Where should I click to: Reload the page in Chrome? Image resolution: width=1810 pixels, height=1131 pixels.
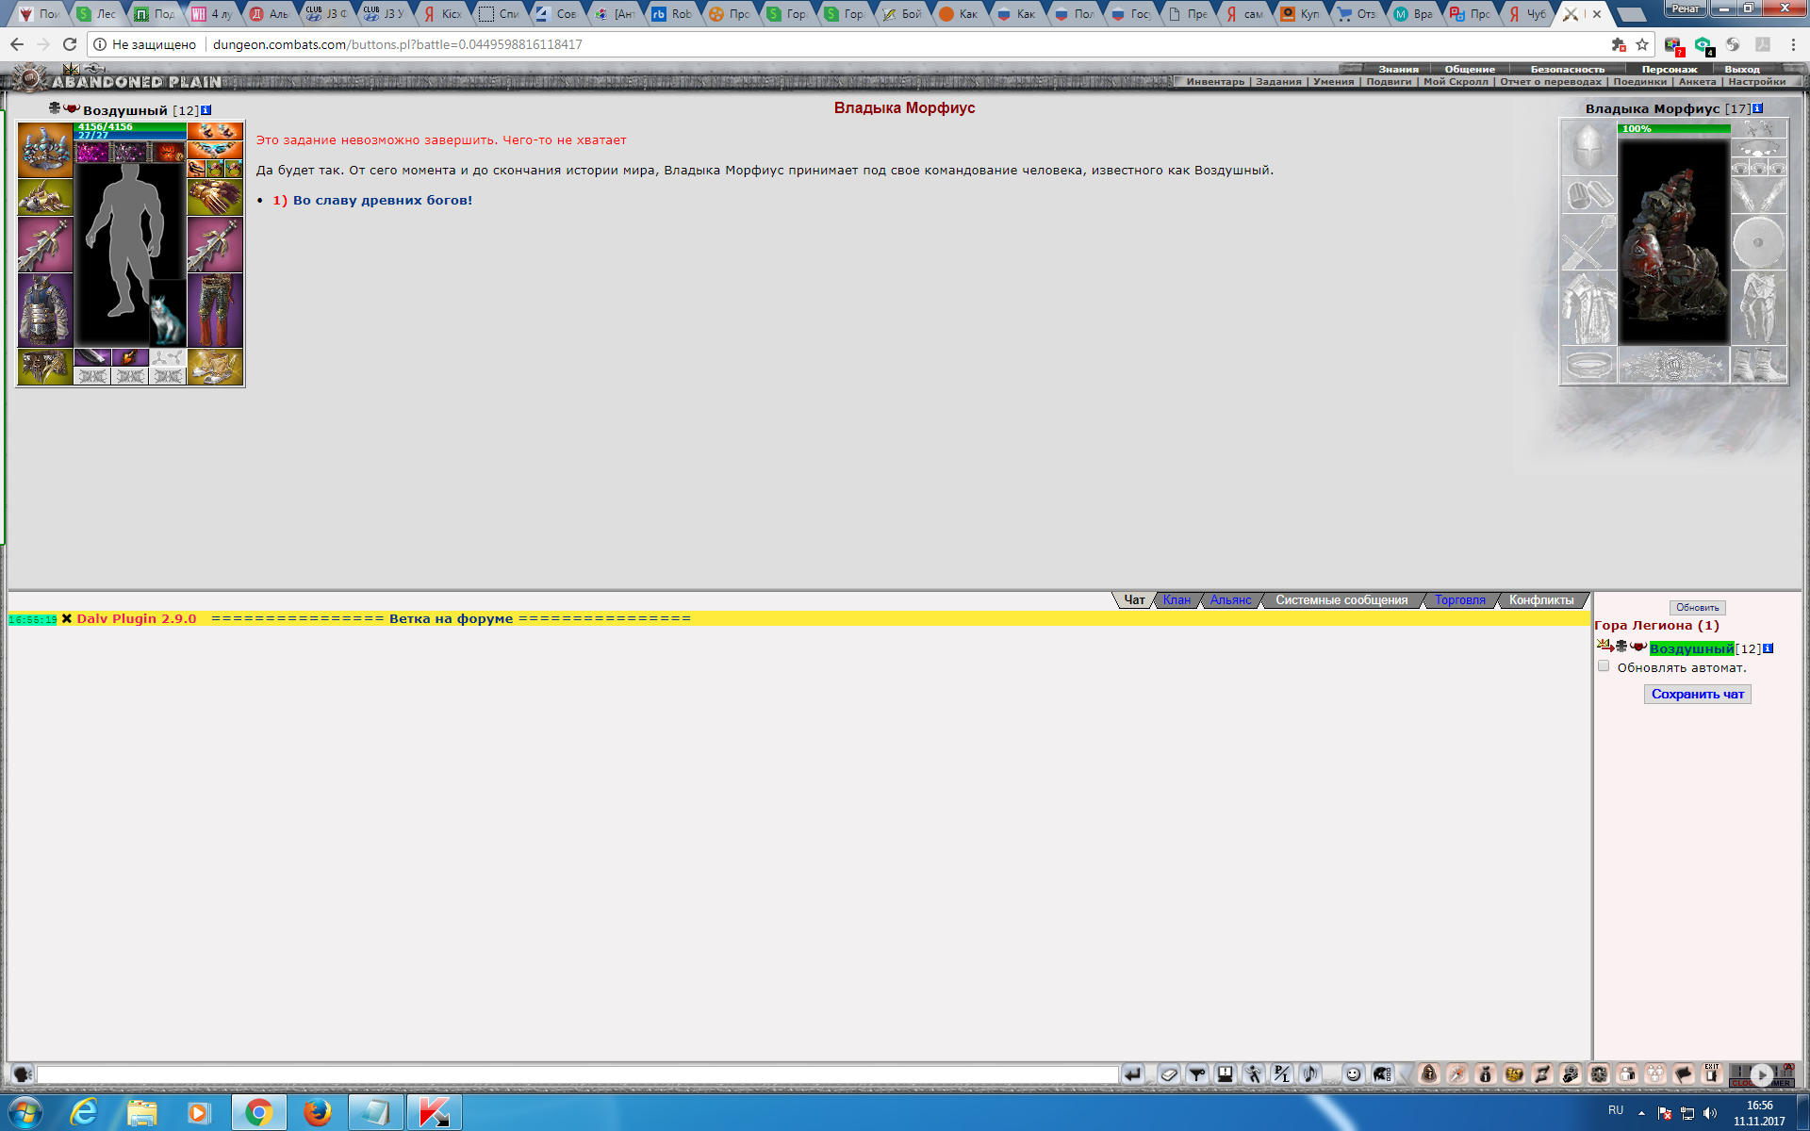click(x=70, y=44)
